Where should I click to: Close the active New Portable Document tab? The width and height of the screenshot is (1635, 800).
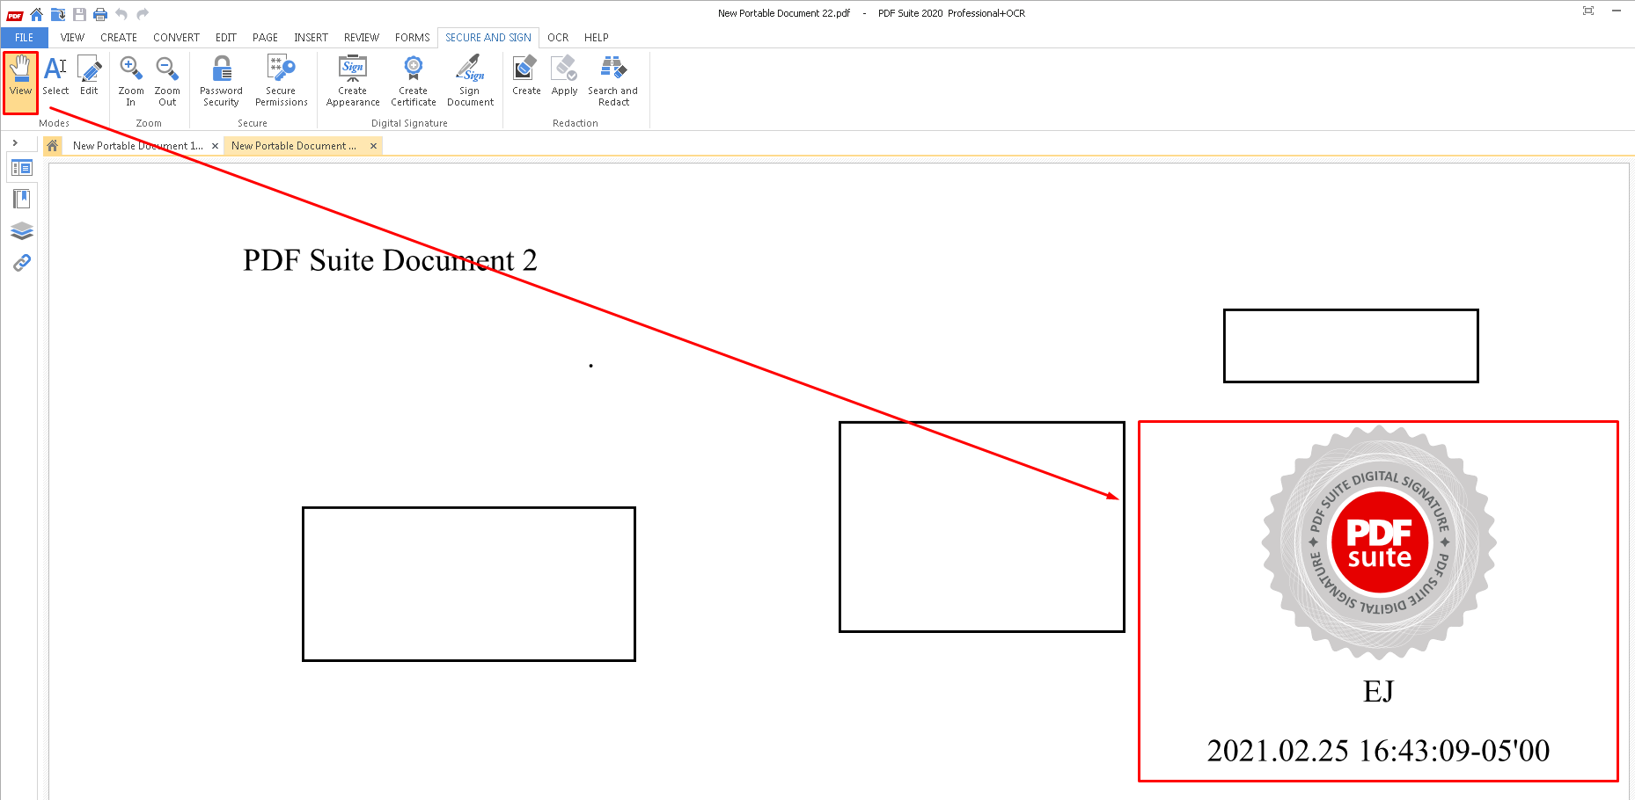pyautogui.click(x=374, y=146)
